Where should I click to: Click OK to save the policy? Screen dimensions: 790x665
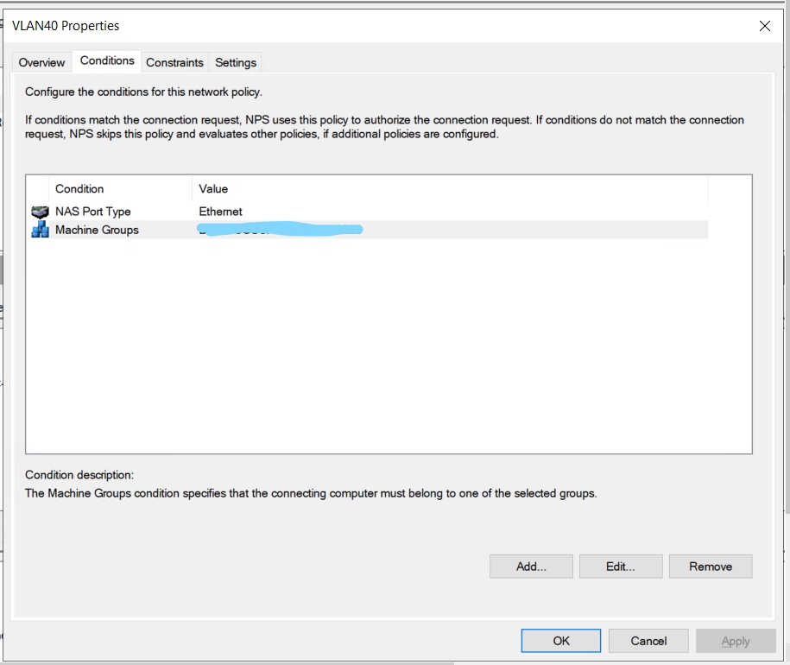coord(561,641)
